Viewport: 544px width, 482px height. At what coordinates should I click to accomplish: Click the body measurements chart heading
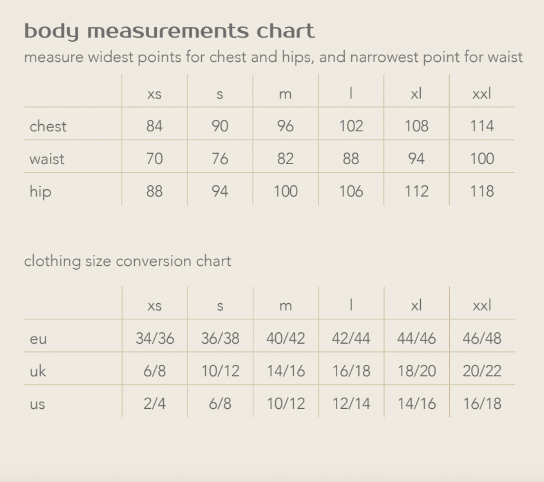(169, 31)
